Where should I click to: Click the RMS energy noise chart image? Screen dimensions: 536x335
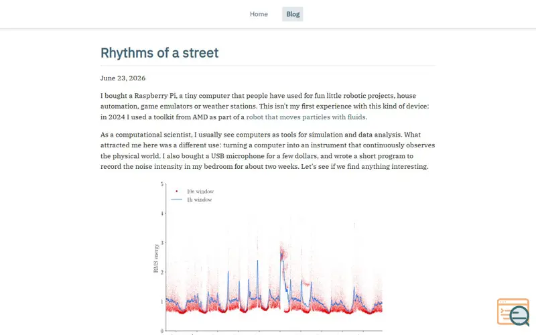pyautogui.click(x=268, y=258)
